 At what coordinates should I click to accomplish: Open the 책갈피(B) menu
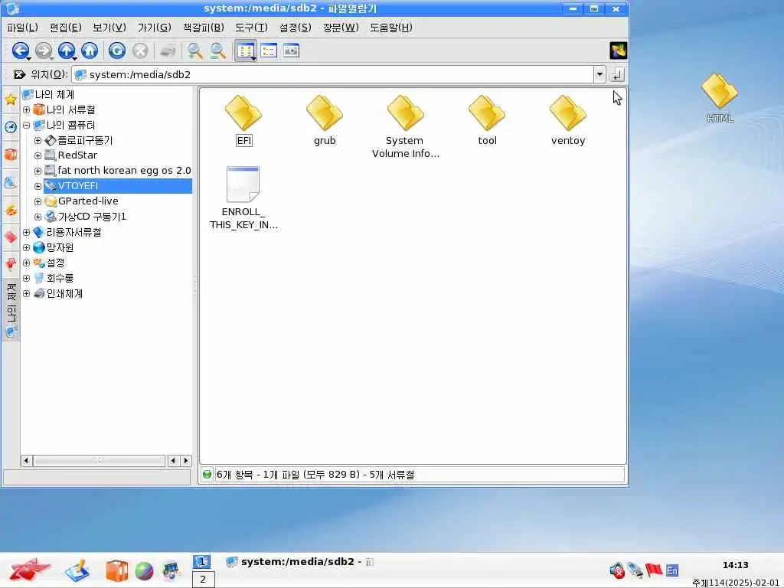[203, 28]
